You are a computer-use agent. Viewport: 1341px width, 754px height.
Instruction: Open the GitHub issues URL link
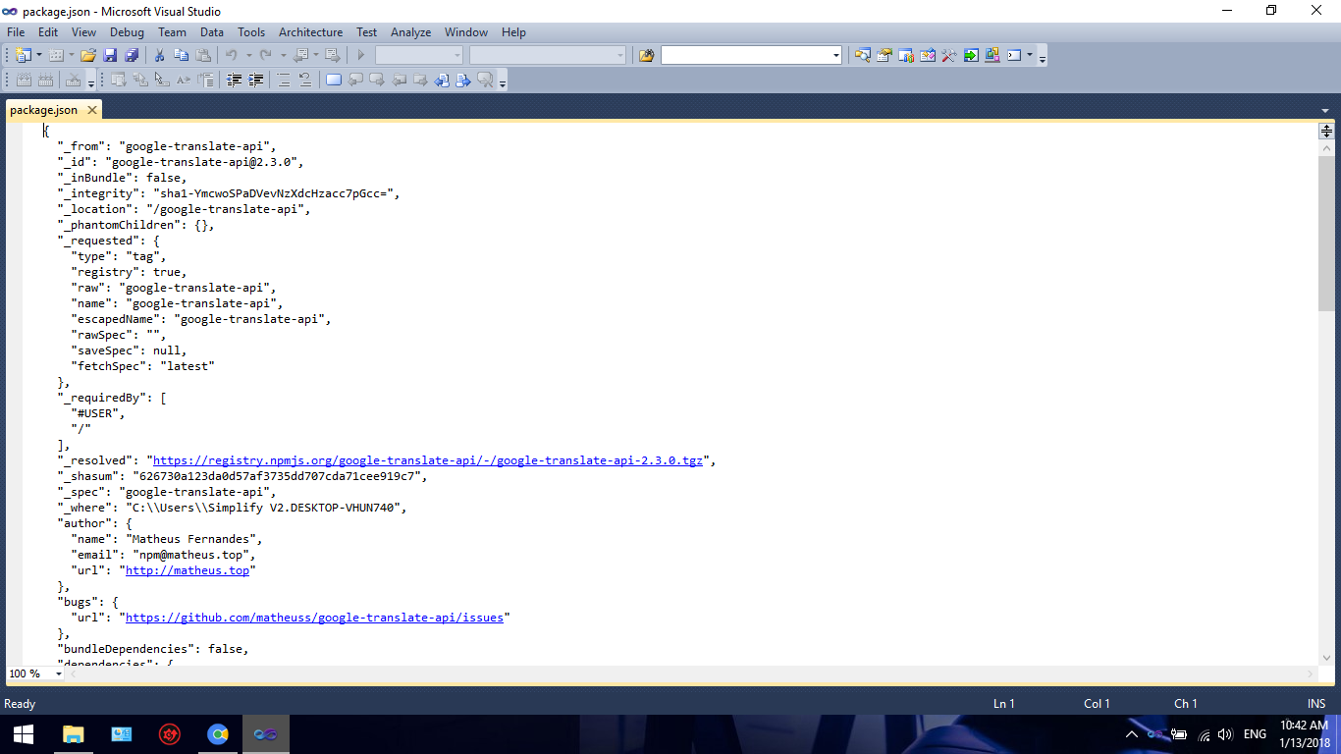point(314,618)
